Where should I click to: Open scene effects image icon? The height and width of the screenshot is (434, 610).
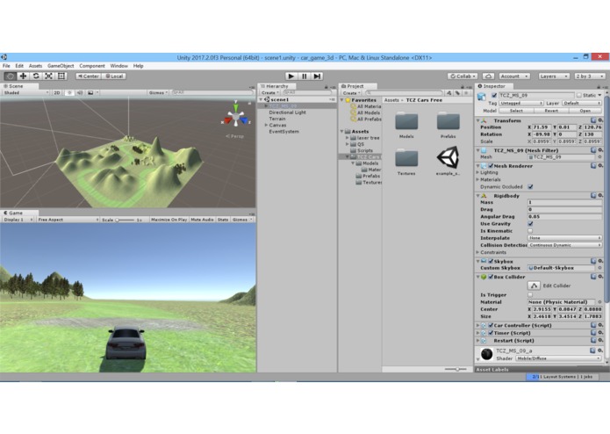90,92
